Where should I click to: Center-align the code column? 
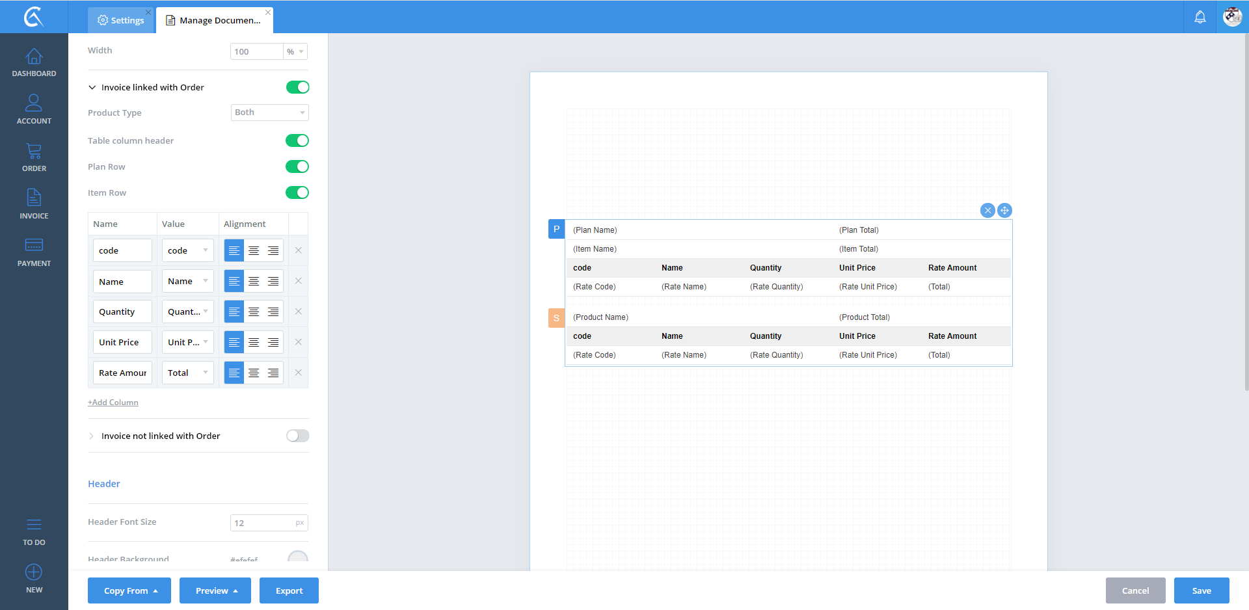pos(254,250)
